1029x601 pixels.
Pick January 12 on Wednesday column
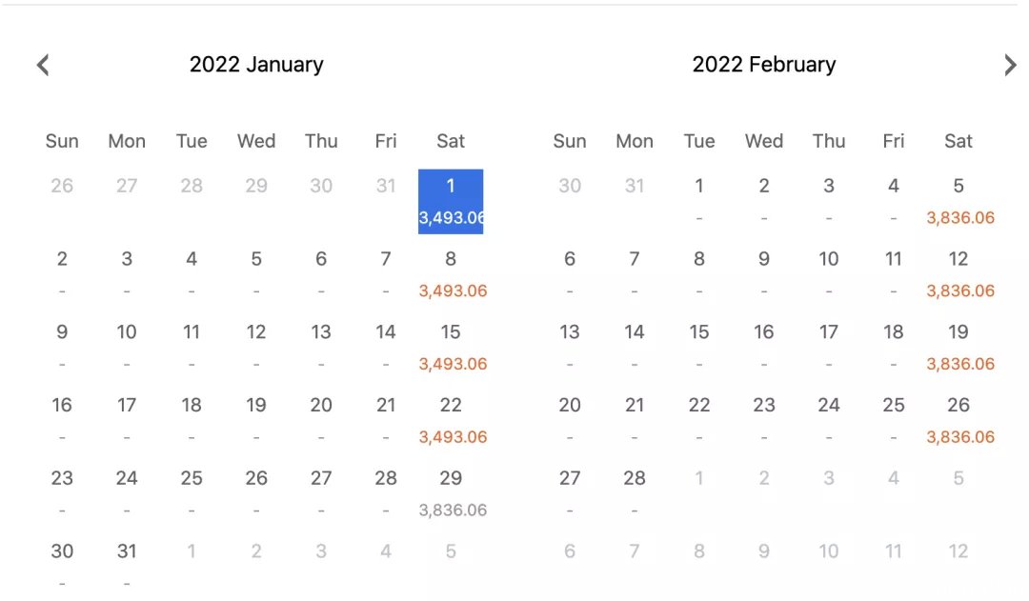coord(256,347)
